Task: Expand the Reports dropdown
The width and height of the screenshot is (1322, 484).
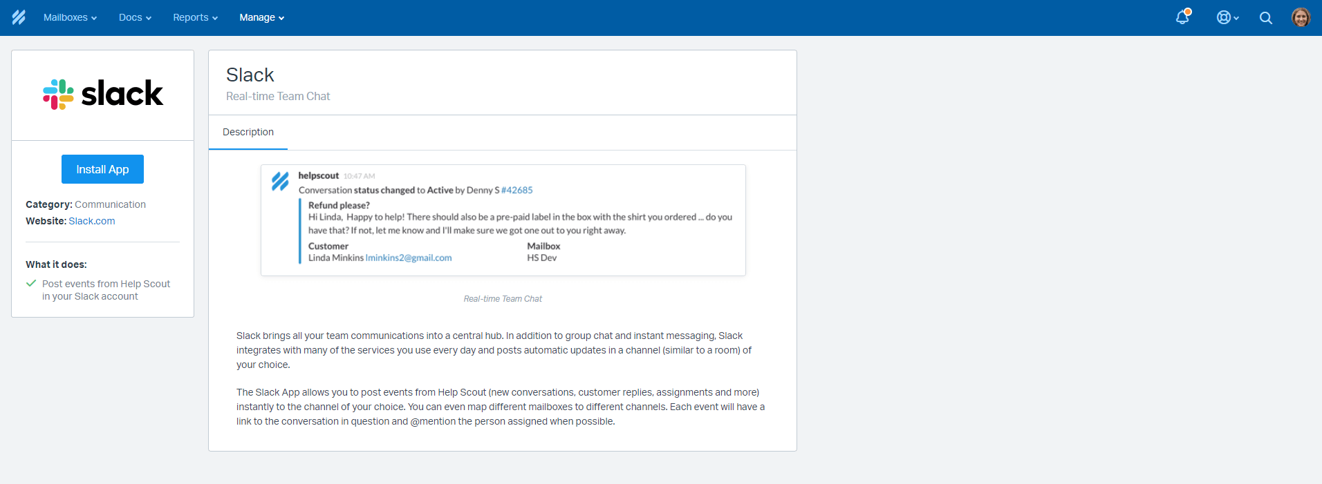Action: tap(195, 17)
